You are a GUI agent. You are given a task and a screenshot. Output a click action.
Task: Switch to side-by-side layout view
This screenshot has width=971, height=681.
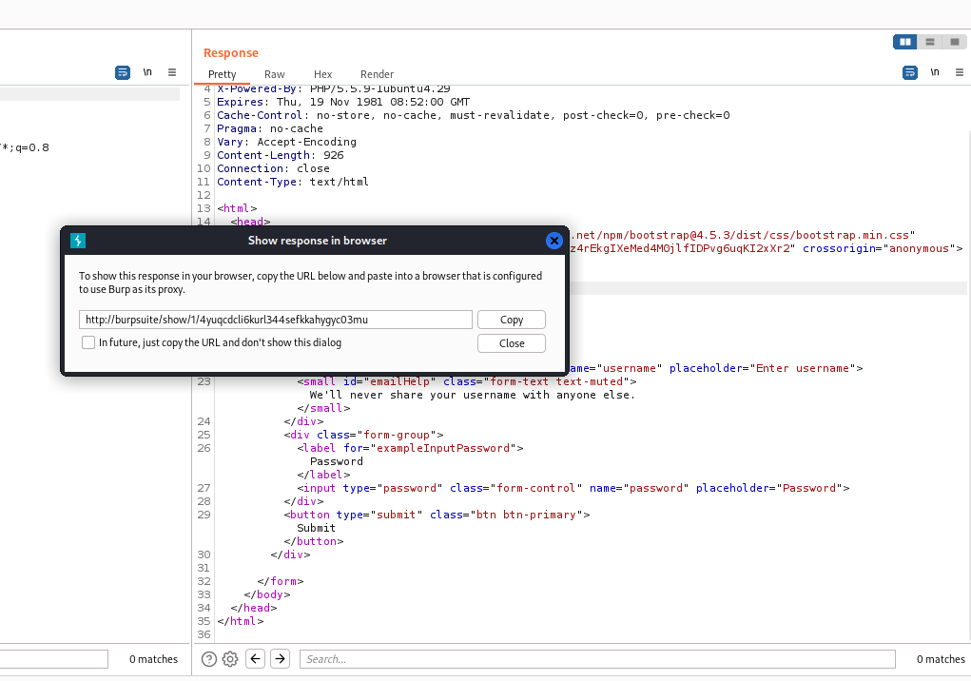click(905, 42)
